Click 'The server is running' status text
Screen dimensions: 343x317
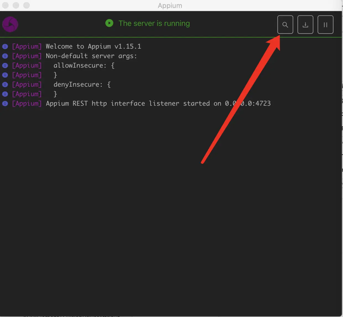pyautogui.click(x=154, y=23)
